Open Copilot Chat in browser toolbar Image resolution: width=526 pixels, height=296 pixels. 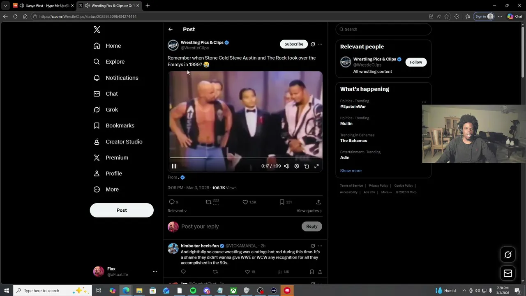coord(514,16)
